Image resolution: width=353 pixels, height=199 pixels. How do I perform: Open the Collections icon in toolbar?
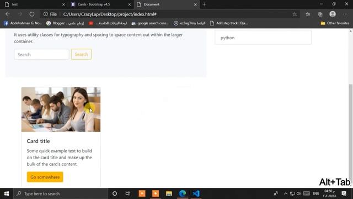tap(320, 14)
